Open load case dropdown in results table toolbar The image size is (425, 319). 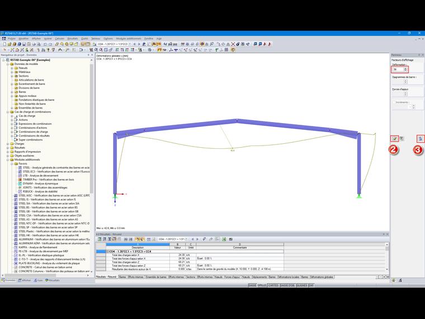[x=186, y=240]
